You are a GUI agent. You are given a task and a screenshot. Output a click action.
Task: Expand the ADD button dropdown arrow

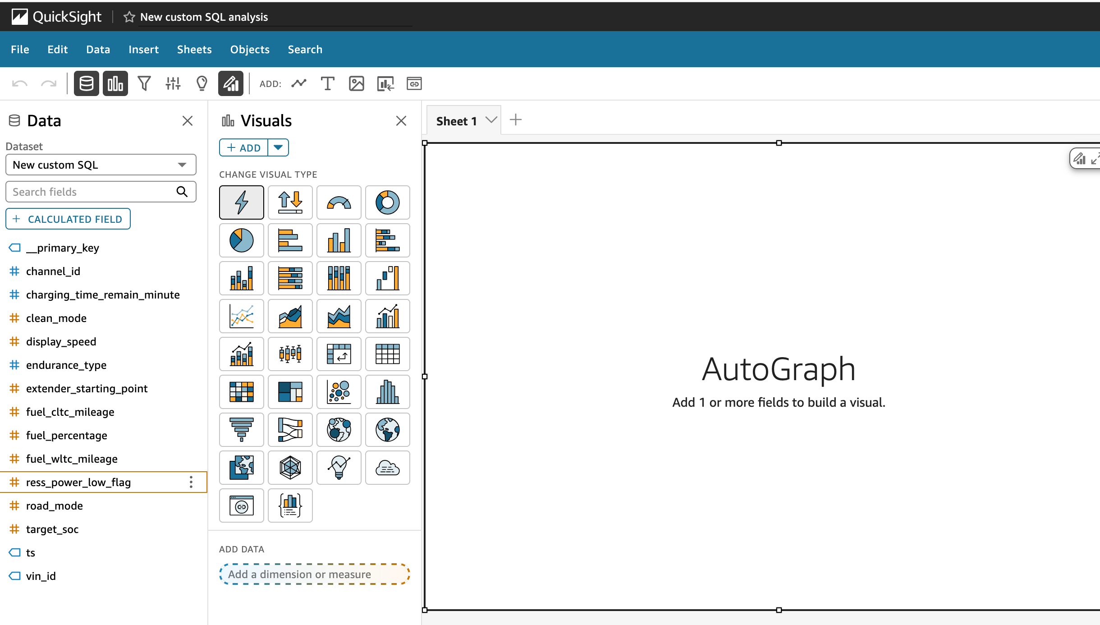[x=278, y=147]
